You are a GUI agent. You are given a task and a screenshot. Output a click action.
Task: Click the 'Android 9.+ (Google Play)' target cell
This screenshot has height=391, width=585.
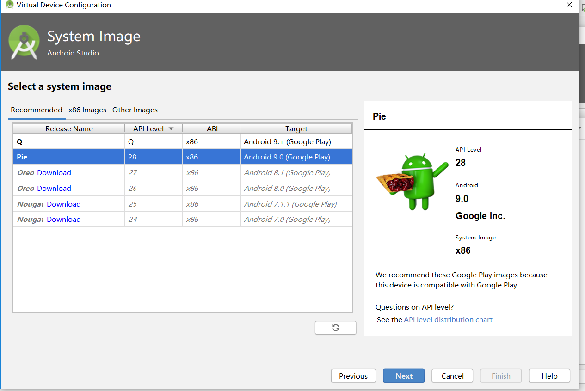296,142
